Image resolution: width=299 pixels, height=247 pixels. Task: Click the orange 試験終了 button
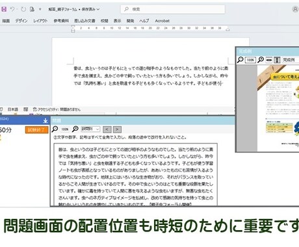[36, 130]
